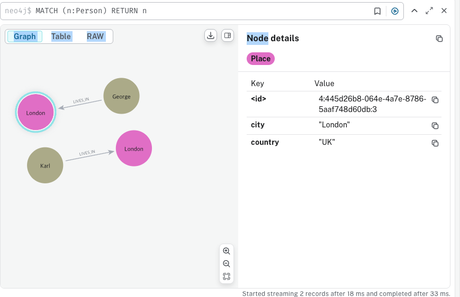This screenshot has width=460, height=297.
Task: Switch to Graph view
Action: tap(25, 36)
